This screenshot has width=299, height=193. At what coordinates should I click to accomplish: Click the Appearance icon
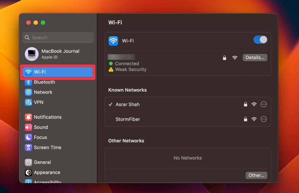tap(28, 172)
